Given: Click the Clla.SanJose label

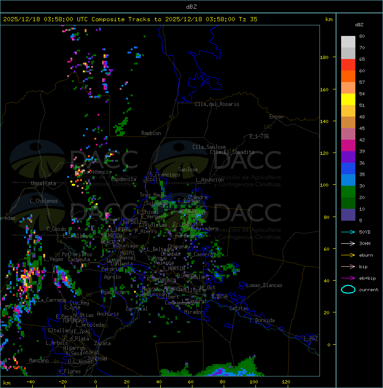Looking at the screenshot, I should pyautogui.click(x=209, y=147).
